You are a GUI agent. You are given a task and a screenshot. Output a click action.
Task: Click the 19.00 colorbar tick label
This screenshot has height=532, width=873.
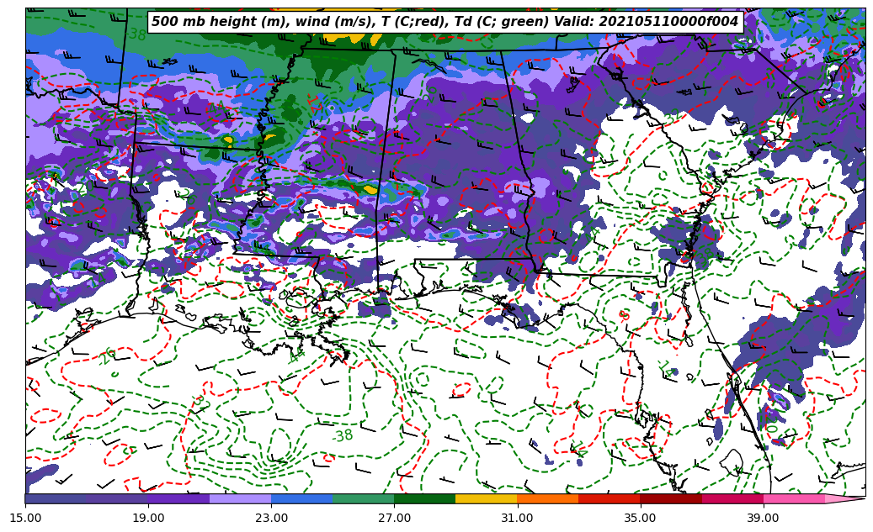coord(148,518)
